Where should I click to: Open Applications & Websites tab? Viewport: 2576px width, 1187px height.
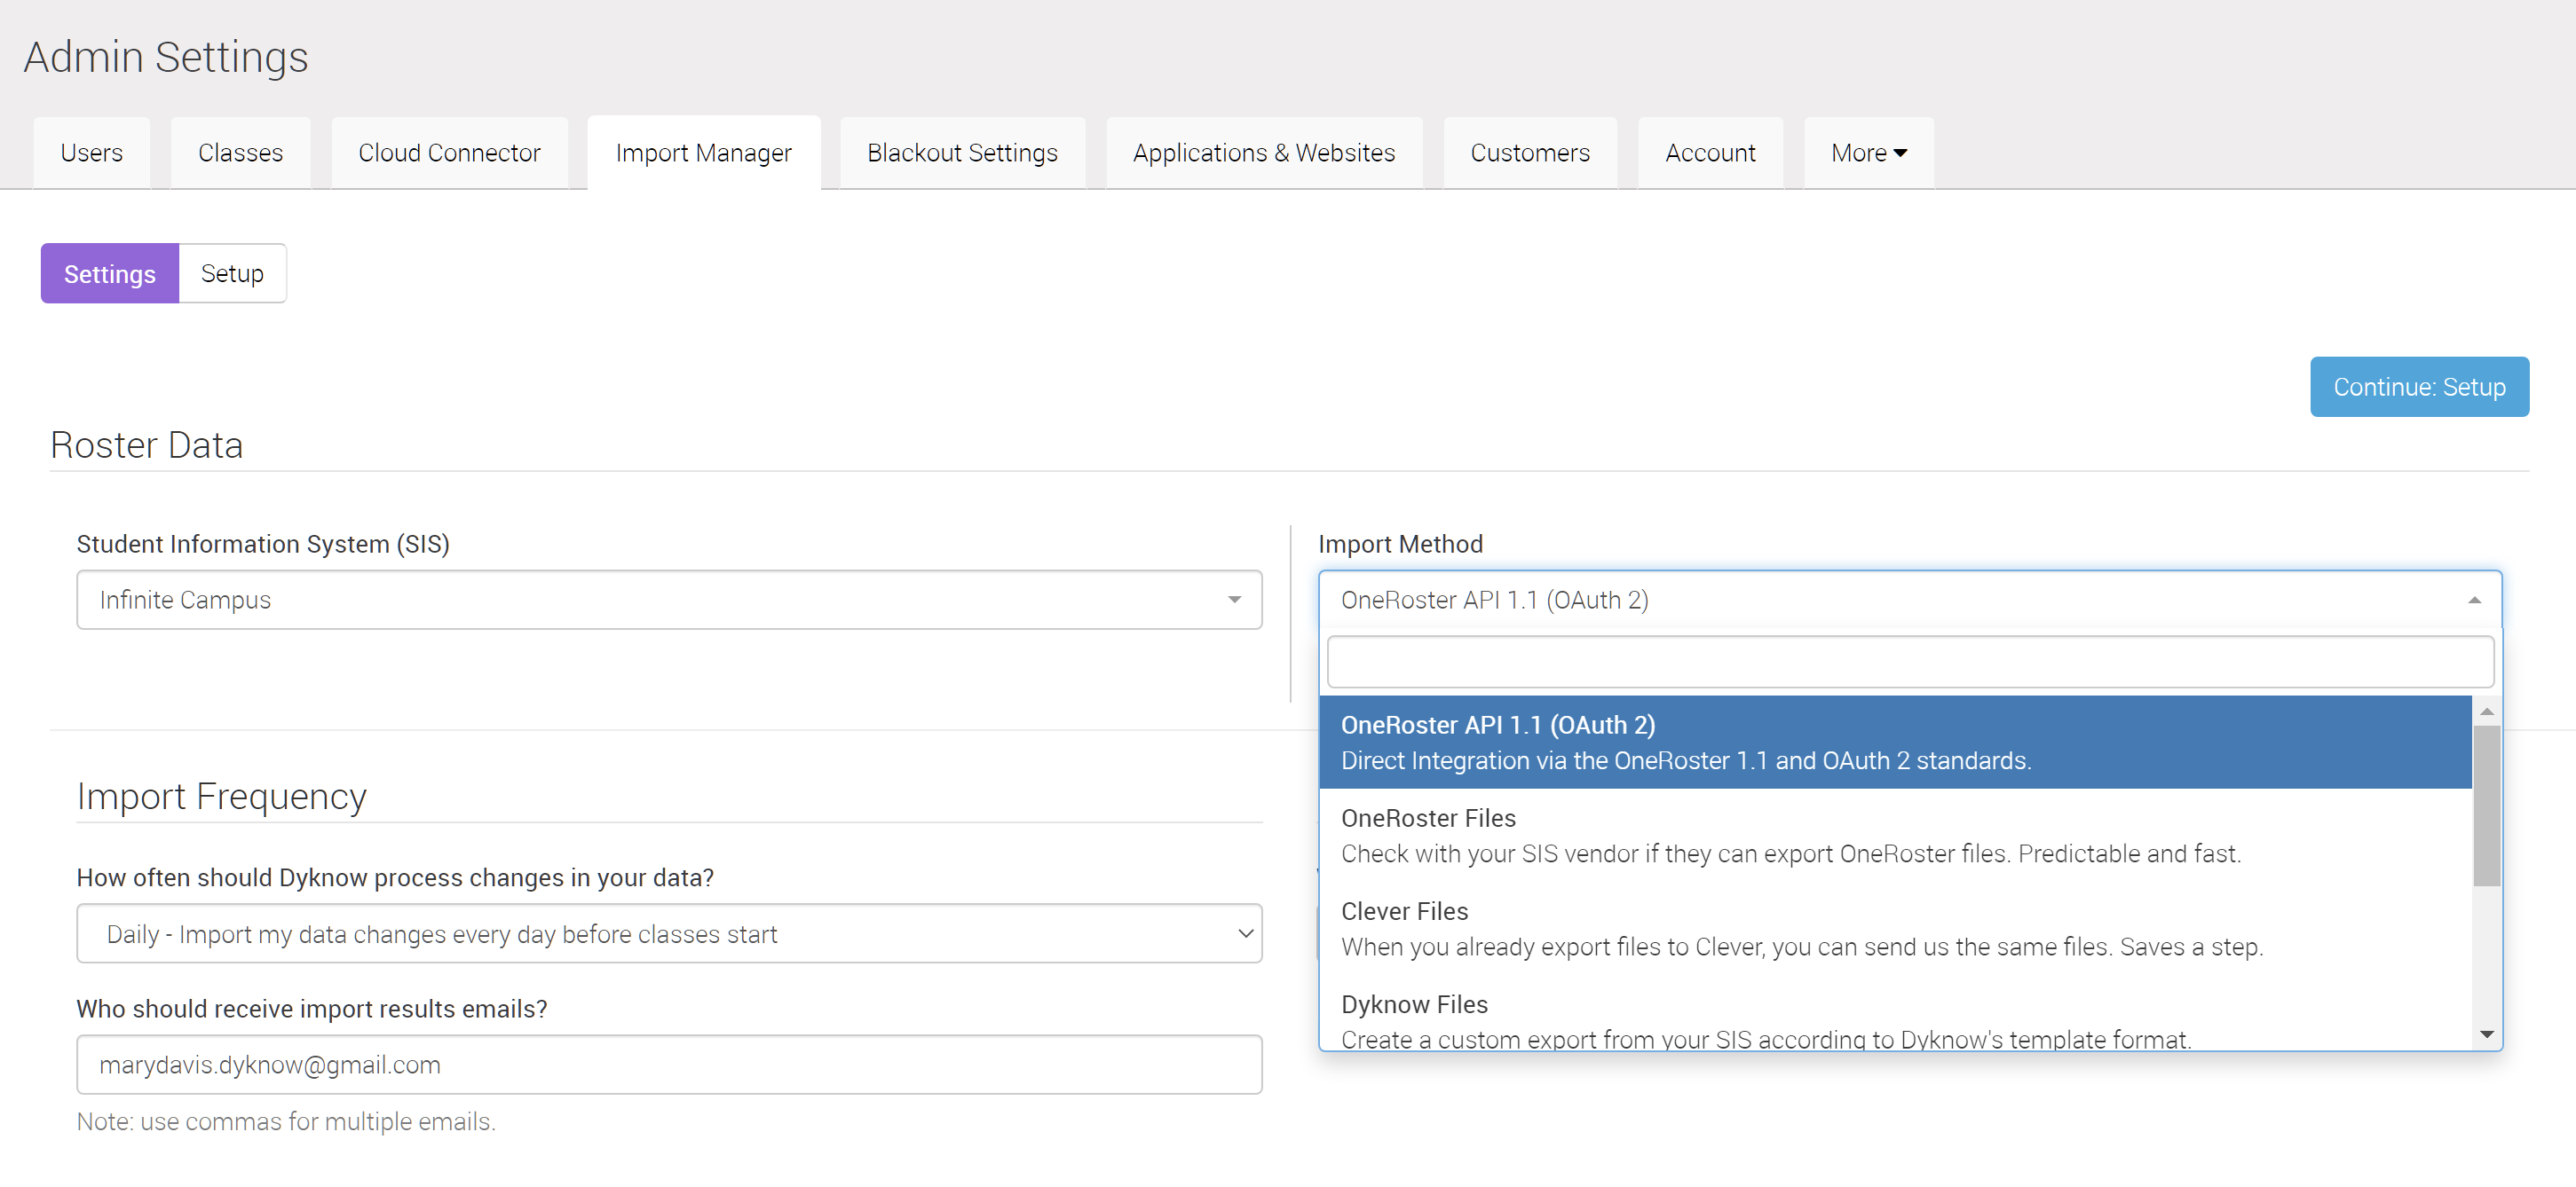(1264, 153)
